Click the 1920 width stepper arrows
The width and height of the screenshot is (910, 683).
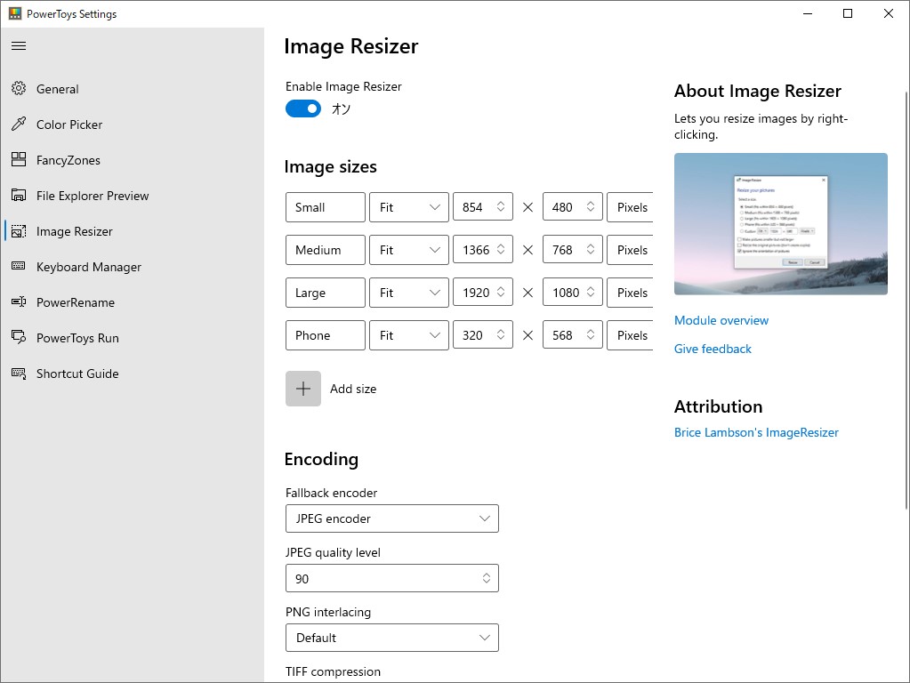coord(501,292)
